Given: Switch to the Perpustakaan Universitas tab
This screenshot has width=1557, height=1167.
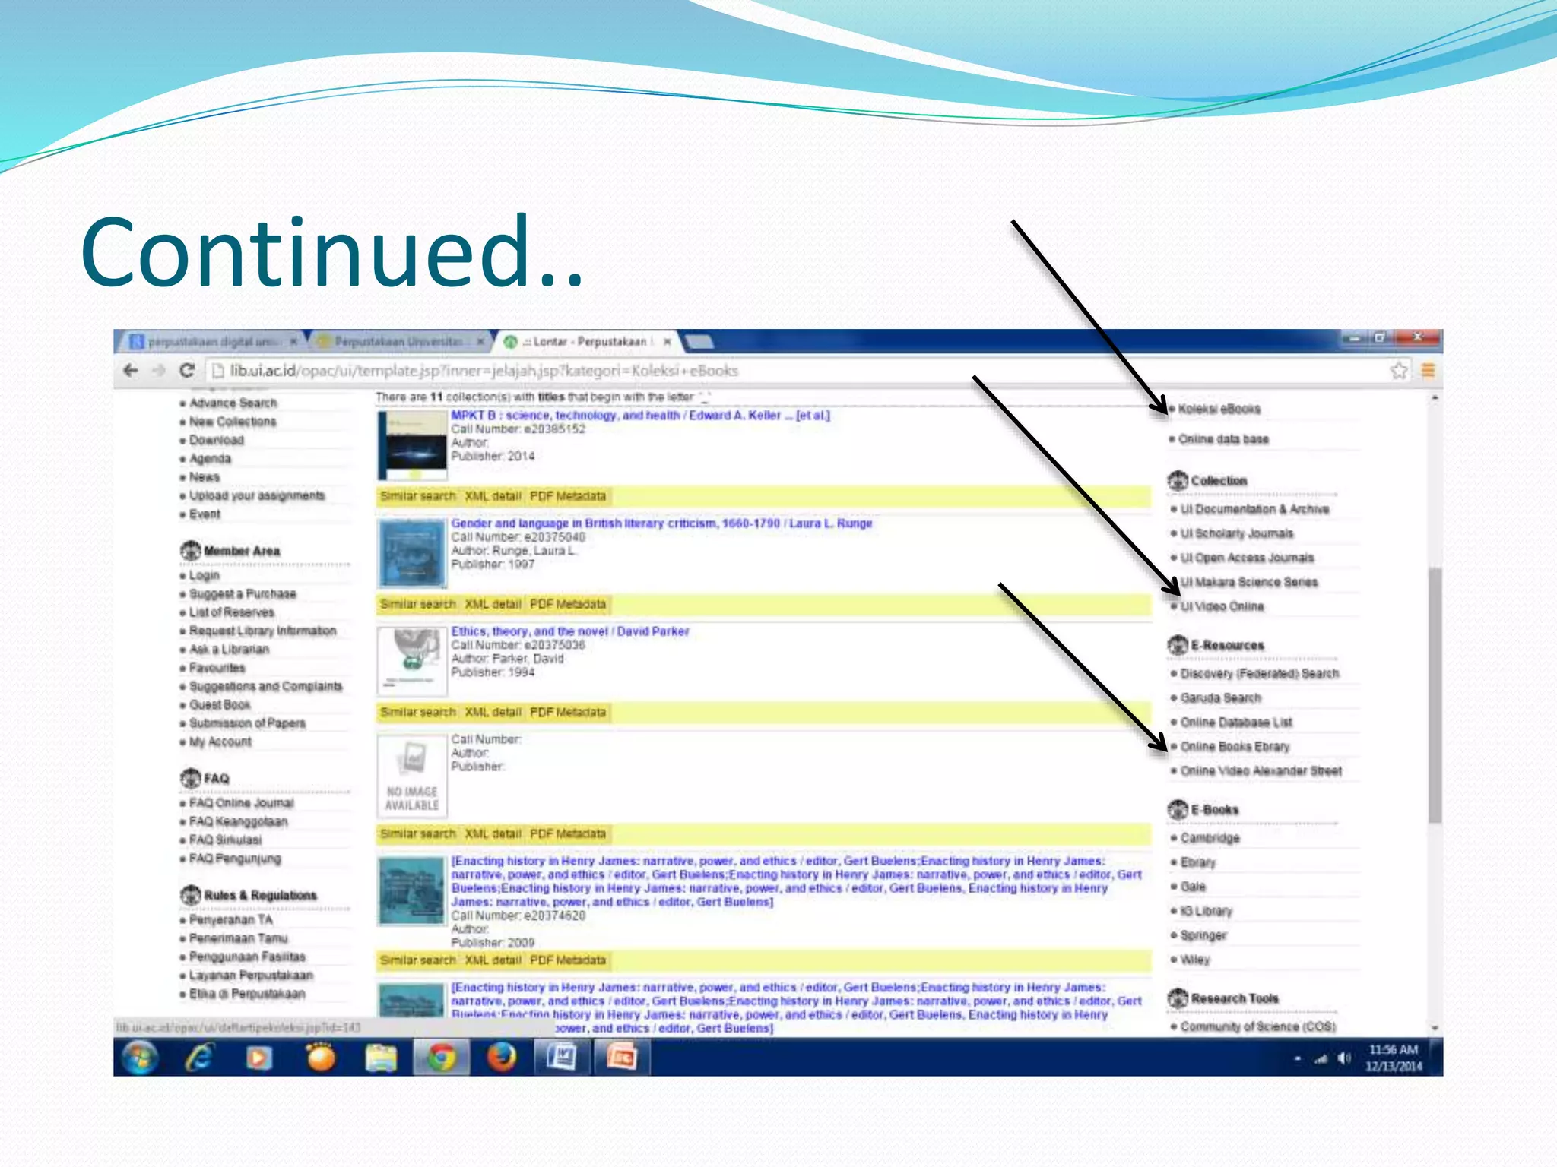Looking at the screenshot, I should pyautogui.click(x=399, y=342).
